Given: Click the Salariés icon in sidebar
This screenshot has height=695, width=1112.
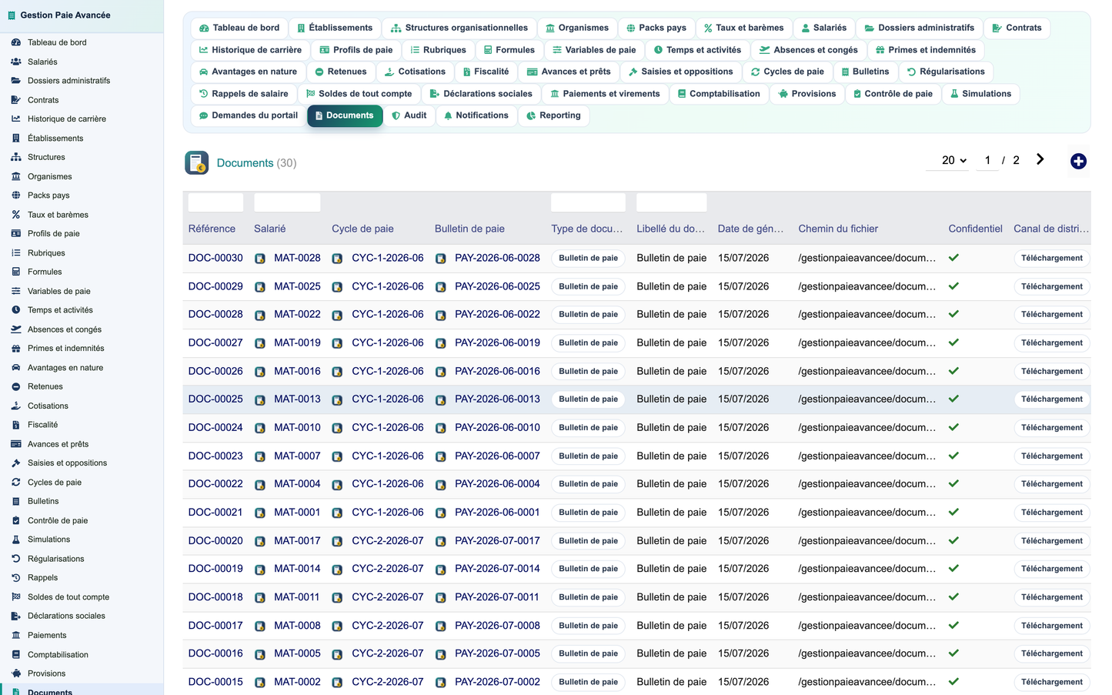Looking at the screenshot, I should coord(16,62).
